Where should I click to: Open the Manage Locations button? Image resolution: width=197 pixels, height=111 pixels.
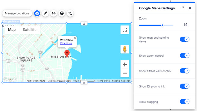click(x=17, y=13)
